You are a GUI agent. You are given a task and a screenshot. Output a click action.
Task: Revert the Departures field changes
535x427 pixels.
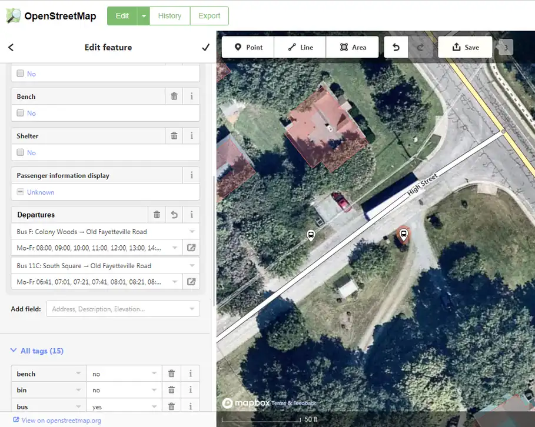[174, 215]
